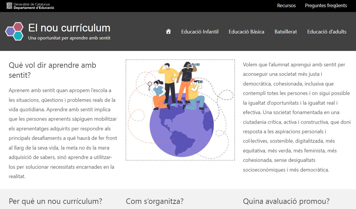The image size is (356, 209).
Task: Click the girl holding a magnifying glass
Action: click(158, 94)
